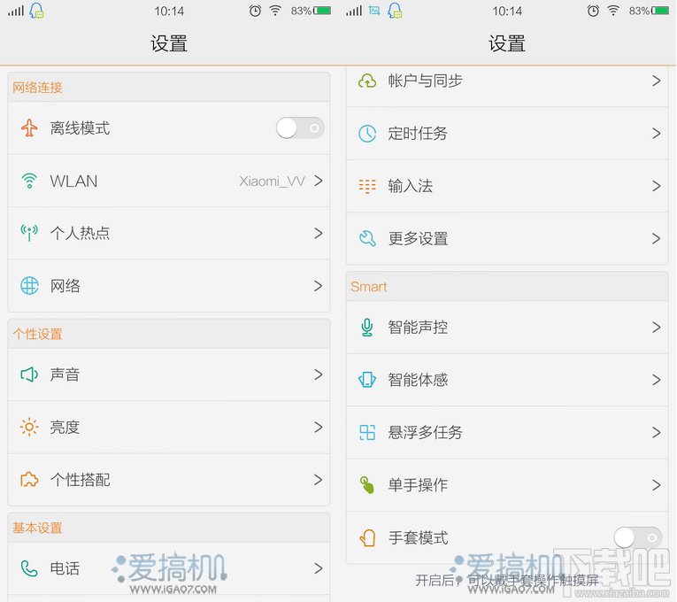The width and height of the screenshot is (677, 602).
Task: Tap the wrench icon for 更多设置
Action: point(367,238)
